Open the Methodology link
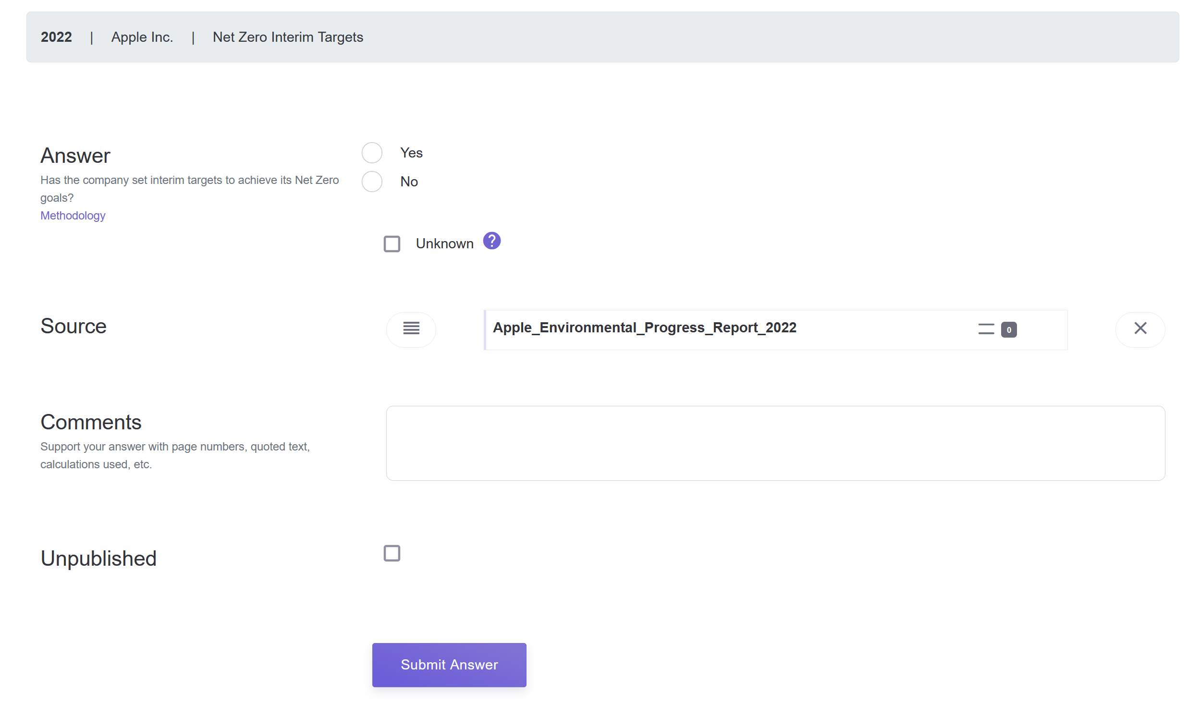Screen dimensions: 1200x705 [x=73, y=216]
